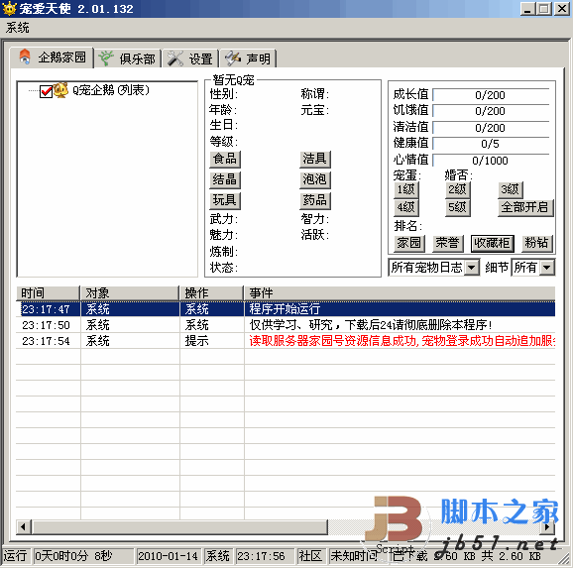Click the 粉钻 button
The width and height of the screenshot is (573, 568).
click(x=537, y=244)
